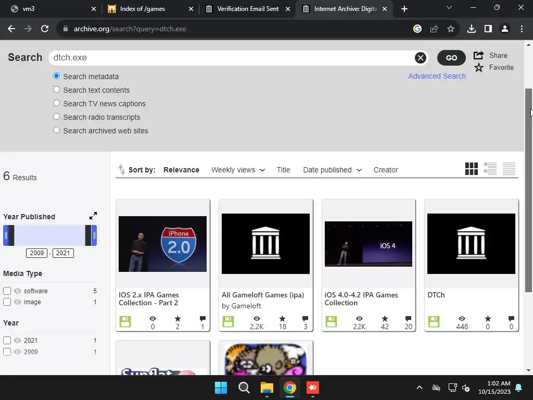533x400 pixels.
Task: Sort results by Relevance
Action: point(181,170)
